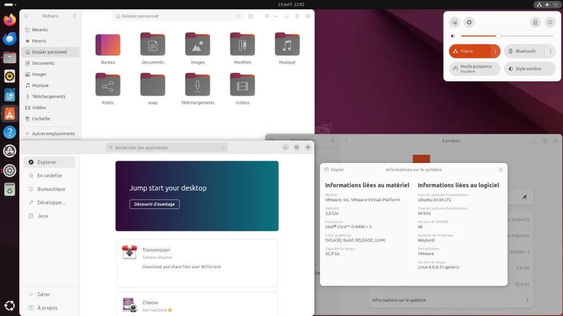This screenshot has width=563, height=316.
Task: Toggle Bluetooth on or off
Action: [x=525, y=51]
